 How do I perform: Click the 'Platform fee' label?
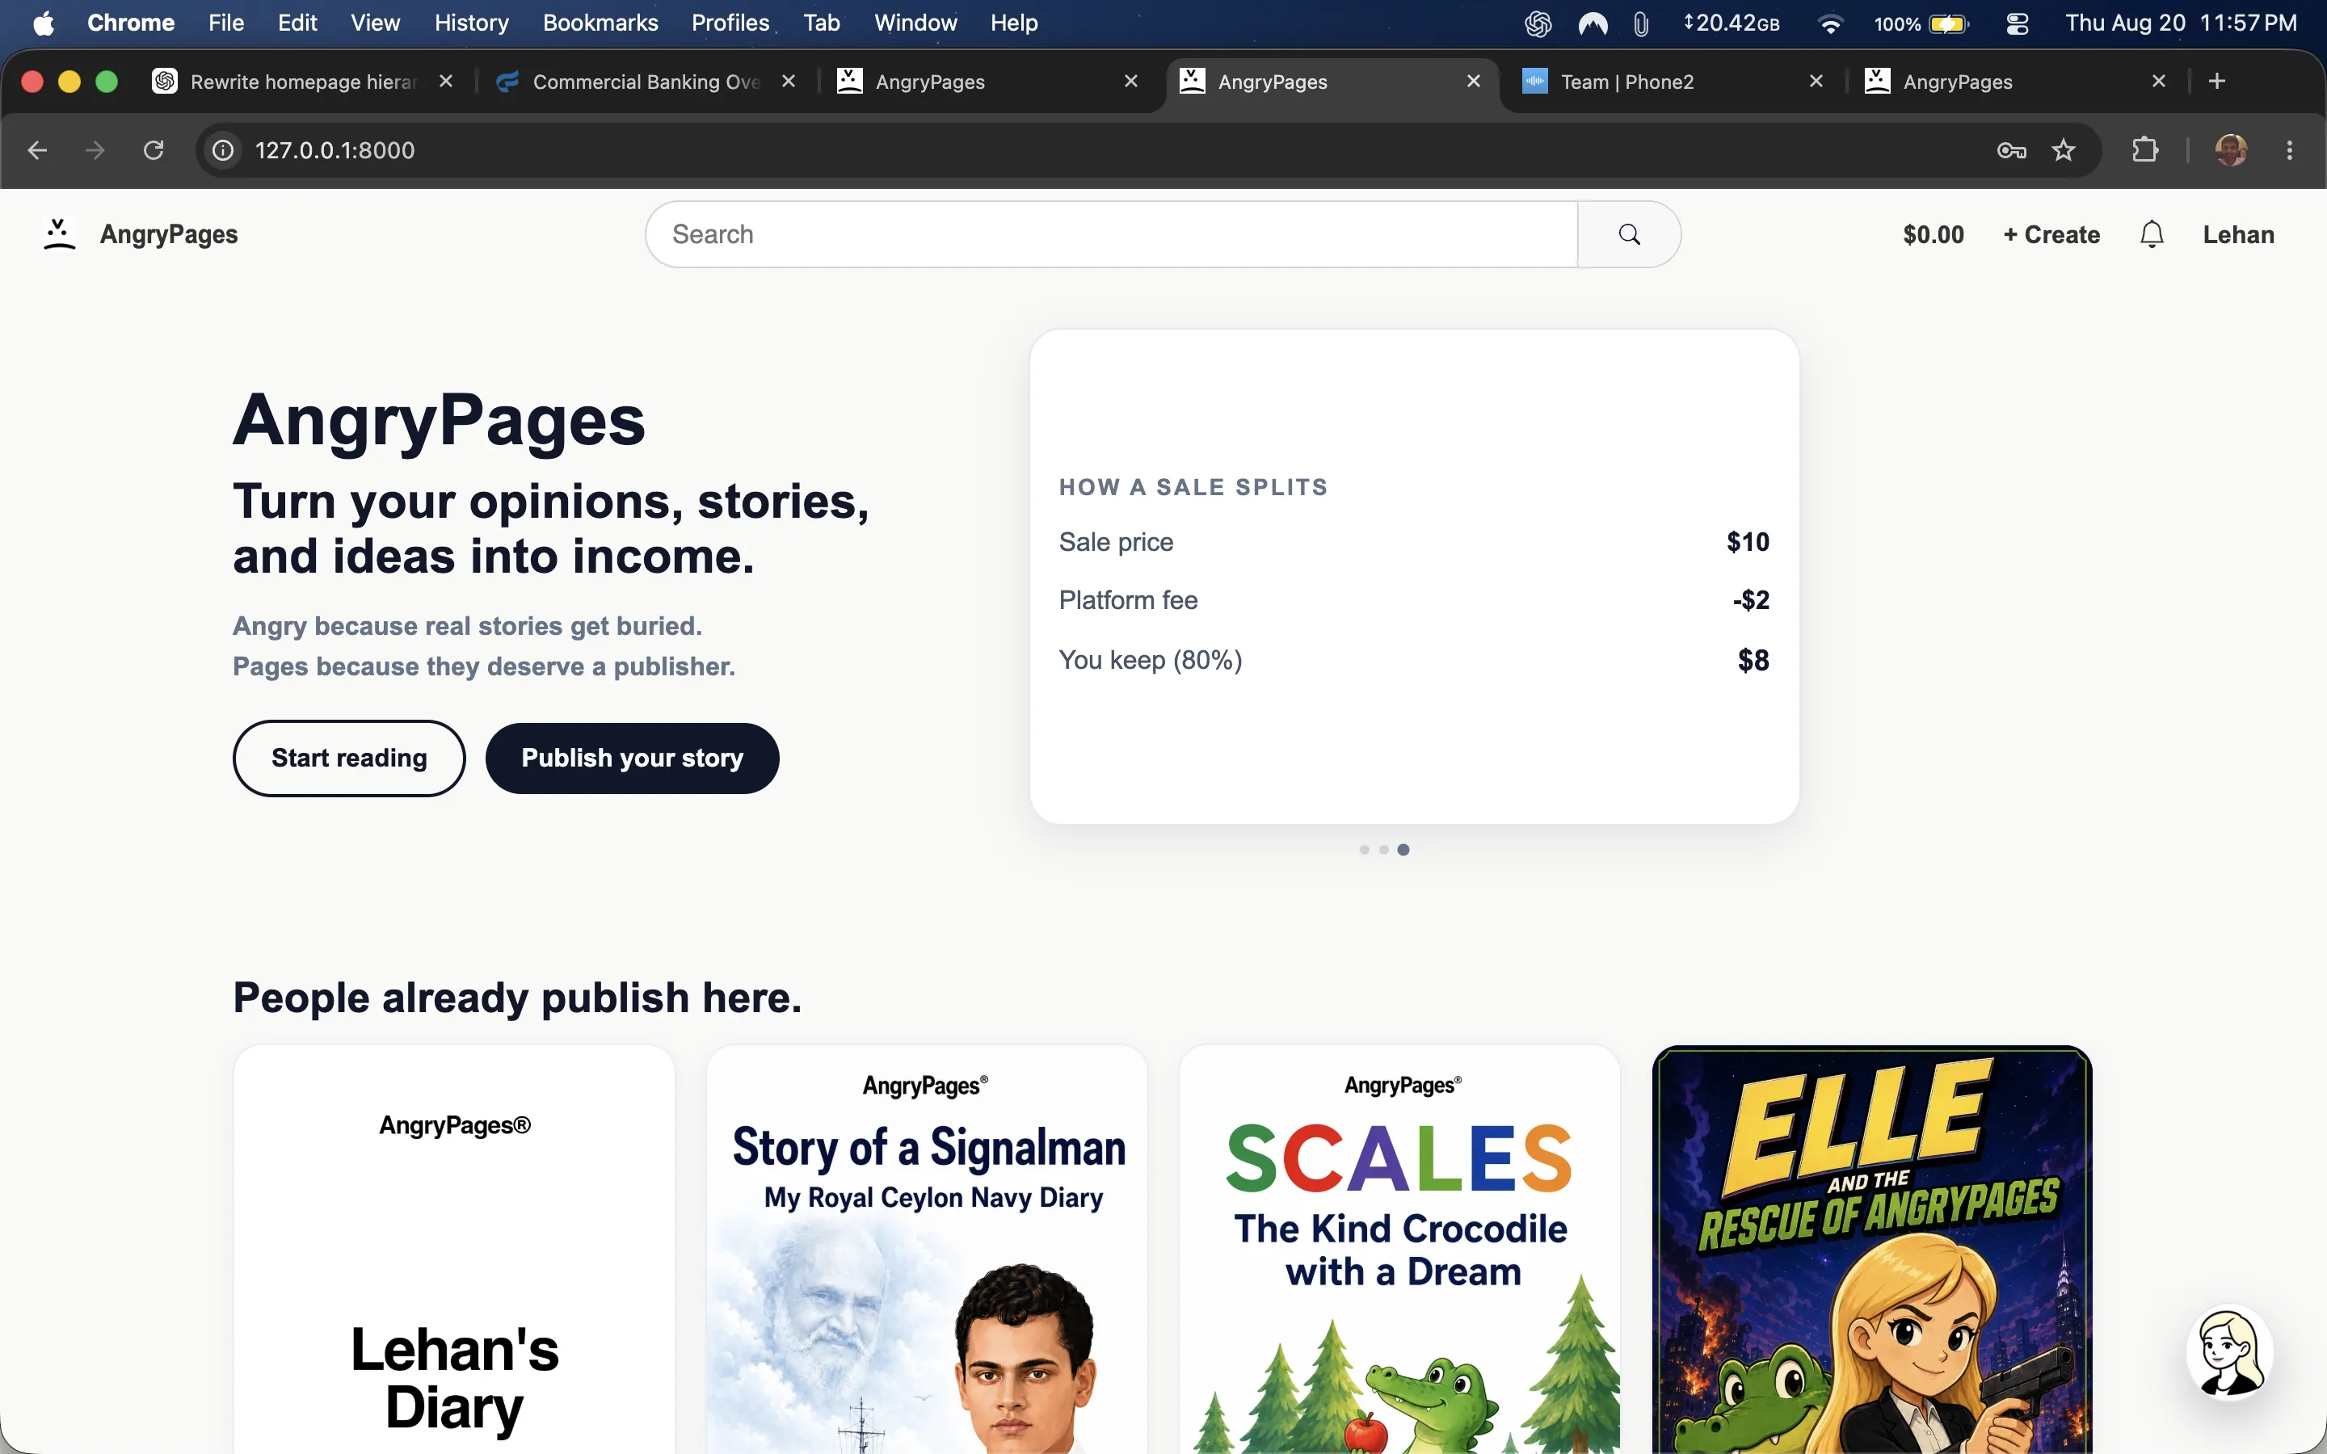(1128, 600)
